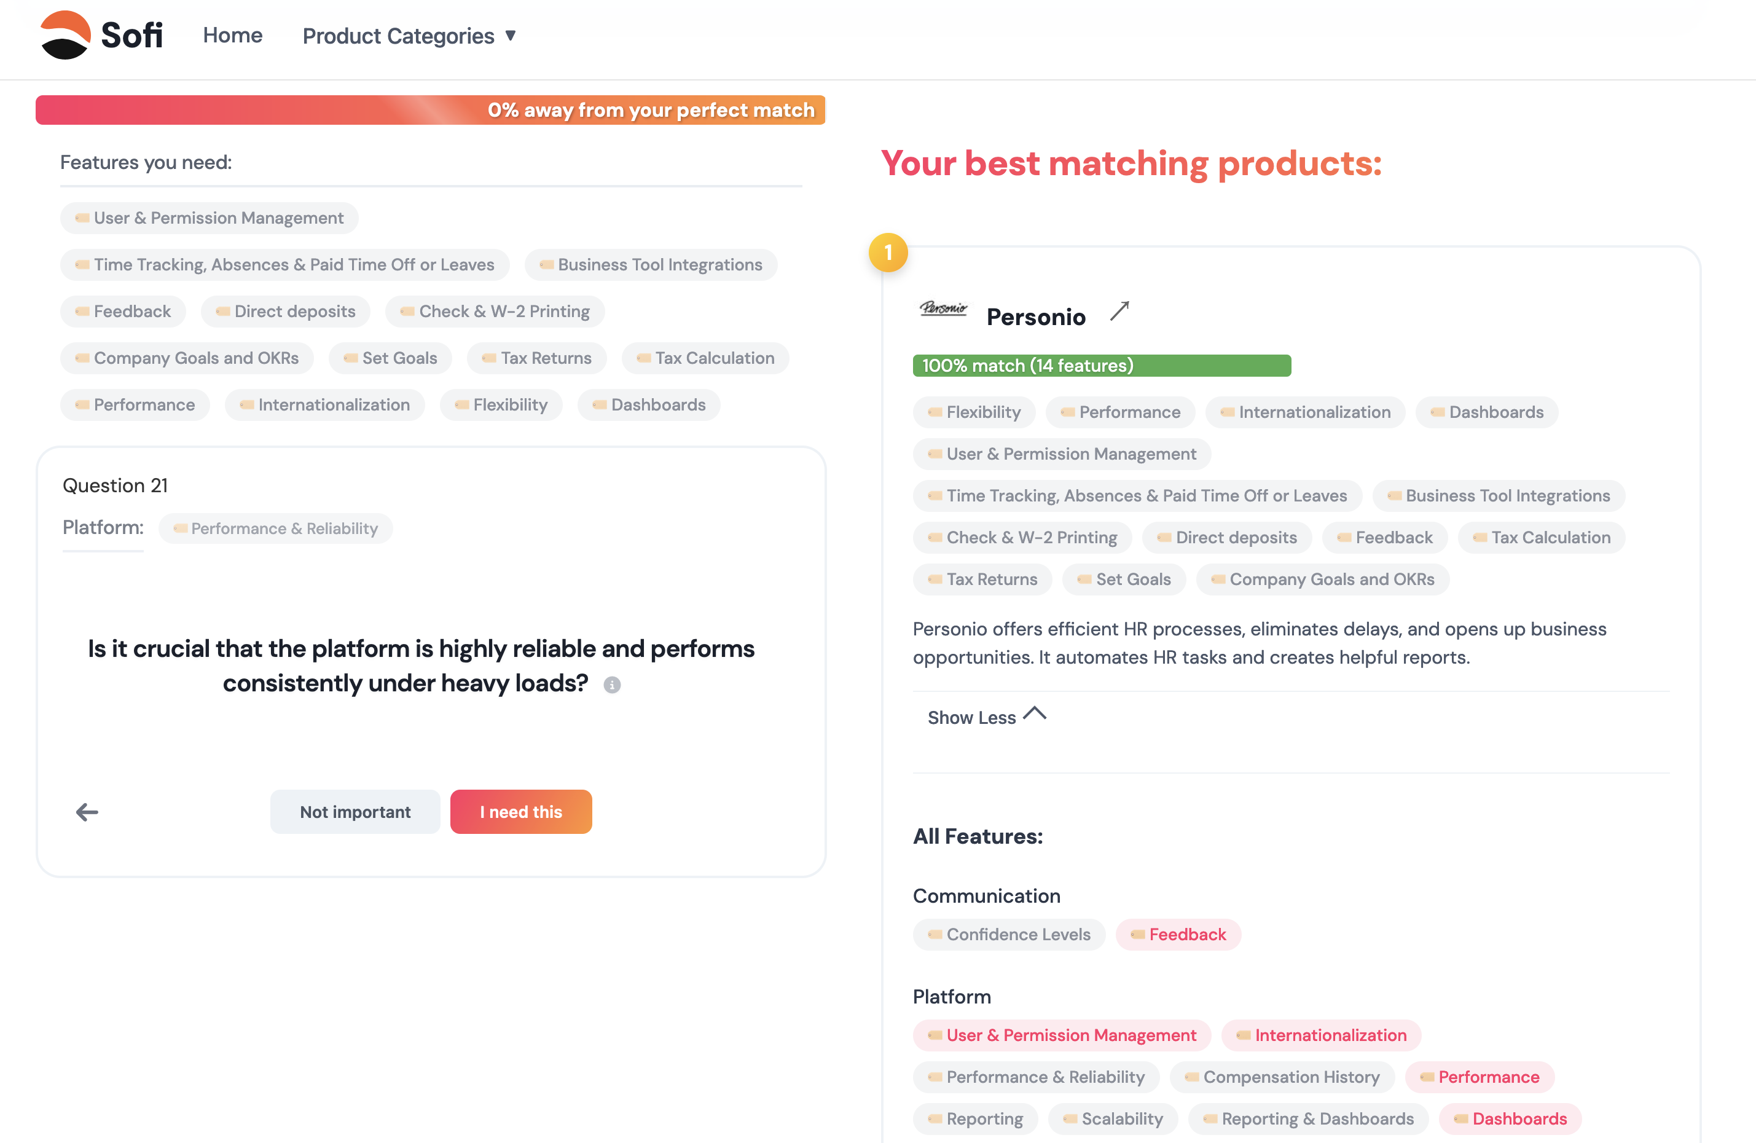
Task: Select the Confidence Levels feature tag
Action: click(x=1009, y=934)
